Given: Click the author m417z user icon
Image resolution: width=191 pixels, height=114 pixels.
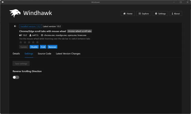Looking at the screenshot, I should (x=30, y=35).
